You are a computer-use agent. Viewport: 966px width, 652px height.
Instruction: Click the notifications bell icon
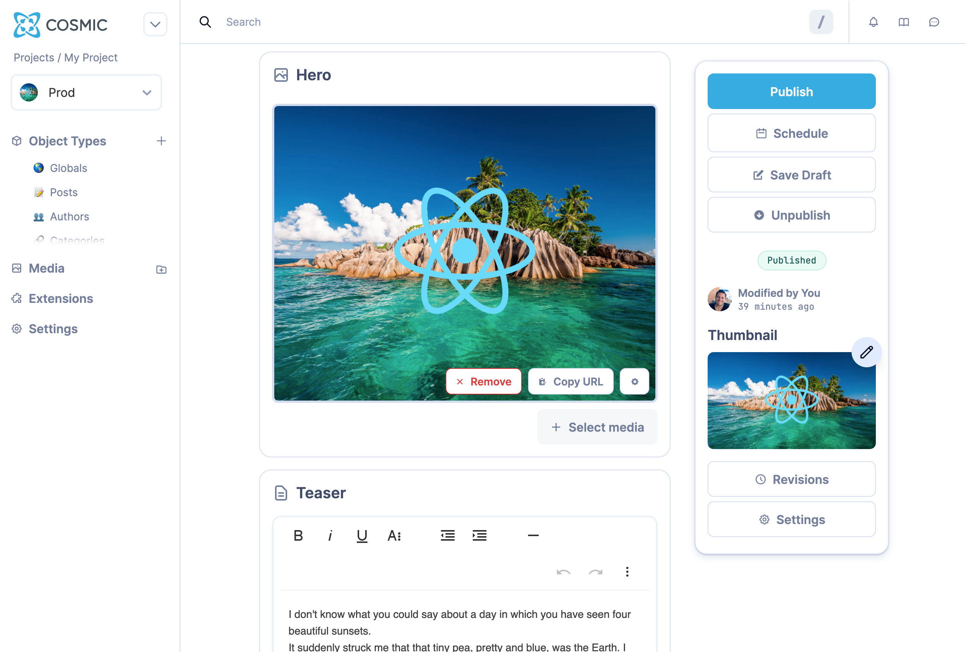(873, 22)
